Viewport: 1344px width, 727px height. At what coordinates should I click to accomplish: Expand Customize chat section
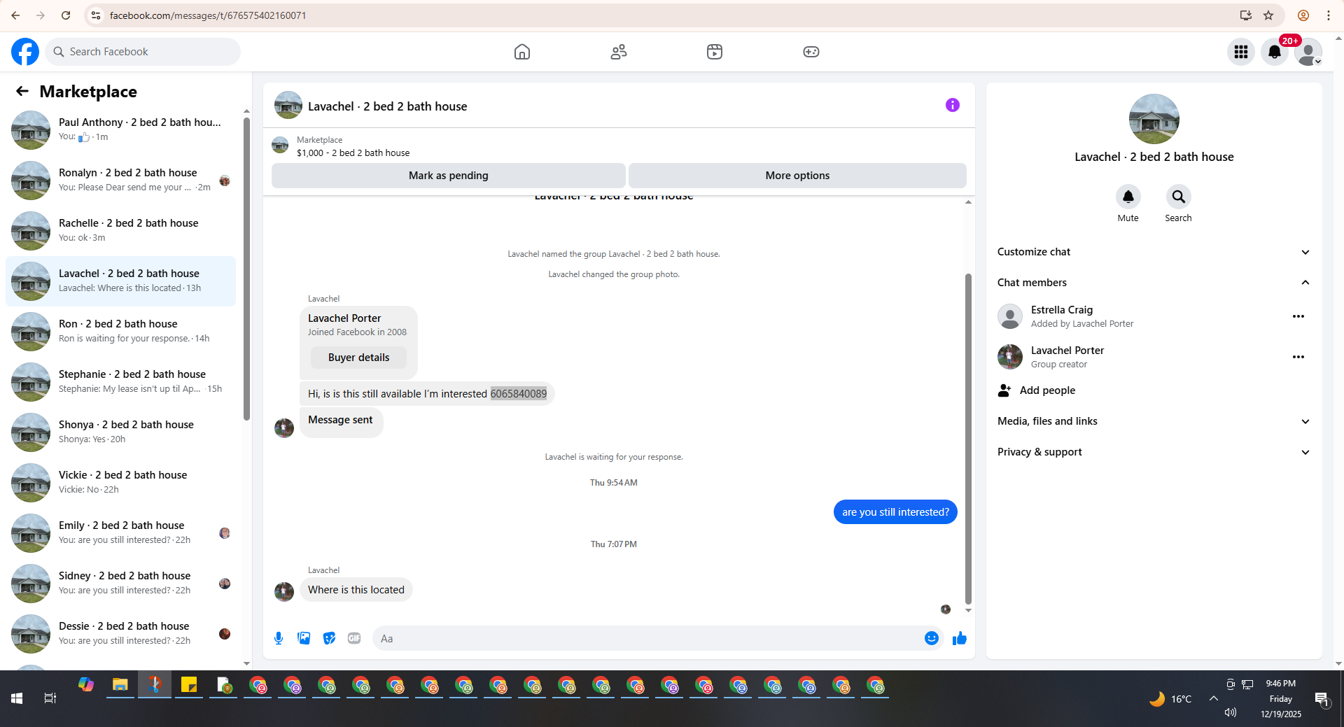[x=1154, y=252]
